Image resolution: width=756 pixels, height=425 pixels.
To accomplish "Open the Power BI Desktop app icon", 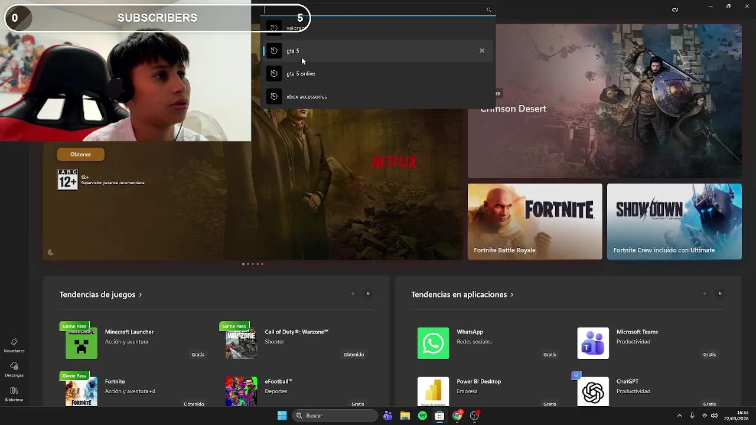I will (x=434, y=391).
